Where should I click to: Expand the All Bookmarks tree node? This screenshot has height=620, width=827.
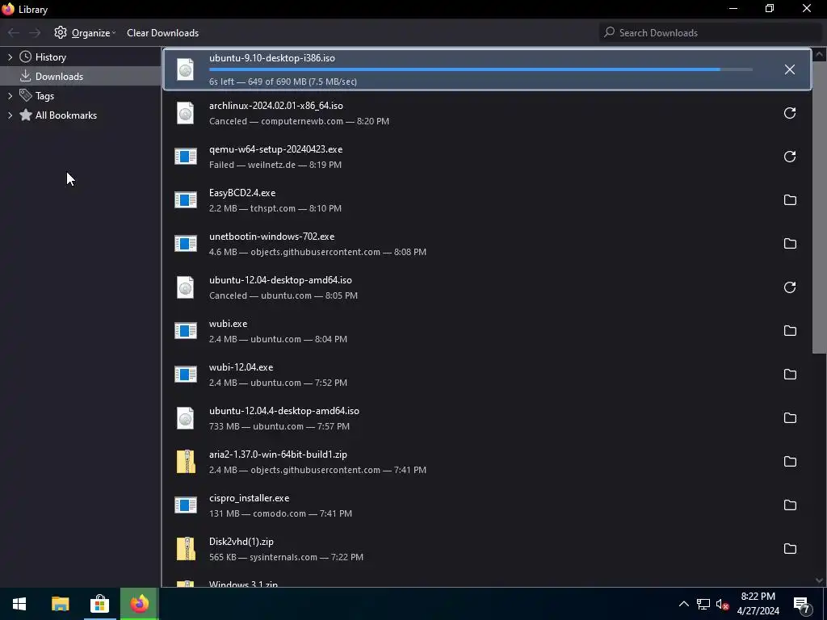point(10,115)
